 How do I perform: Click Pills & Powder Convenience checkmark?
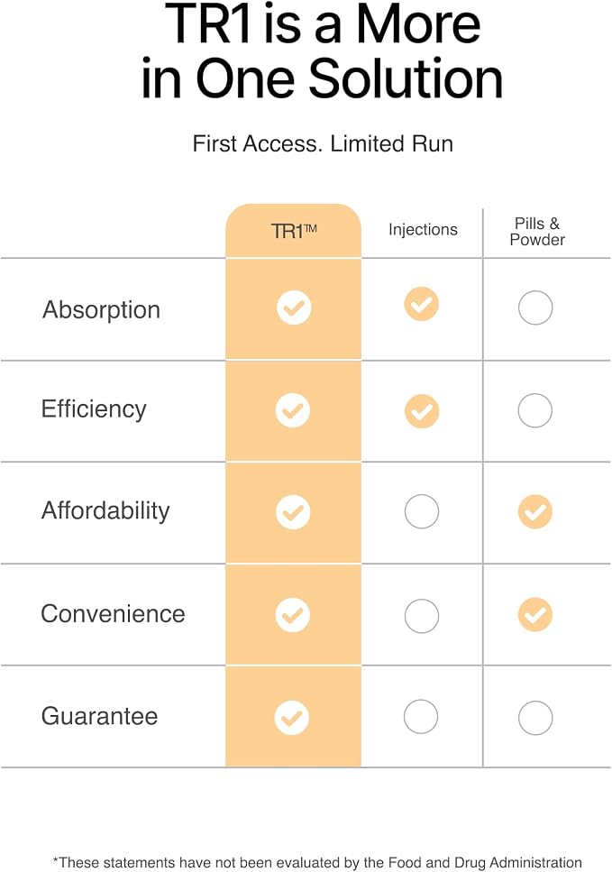535,614
